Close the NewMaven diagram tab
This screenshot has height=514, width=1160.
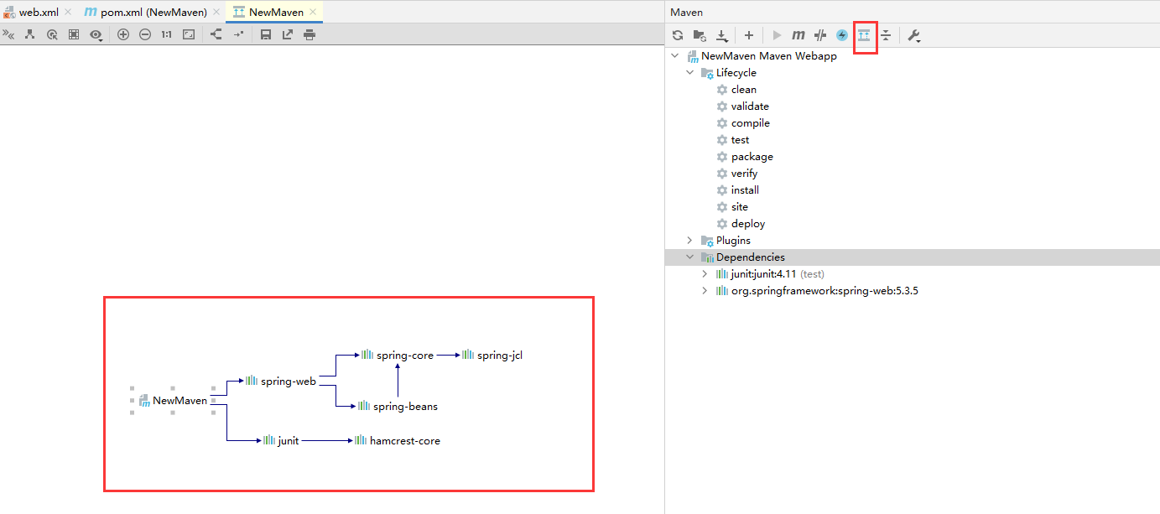[313, 13]
